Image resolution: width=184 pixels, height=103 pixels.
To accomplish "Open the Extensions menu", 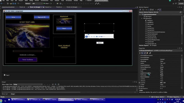I will [69, 1].
